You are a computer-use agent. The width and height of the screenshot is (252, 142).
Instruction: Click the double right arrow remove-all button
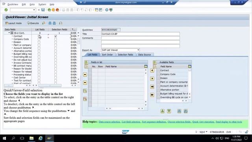pos(152,95)
